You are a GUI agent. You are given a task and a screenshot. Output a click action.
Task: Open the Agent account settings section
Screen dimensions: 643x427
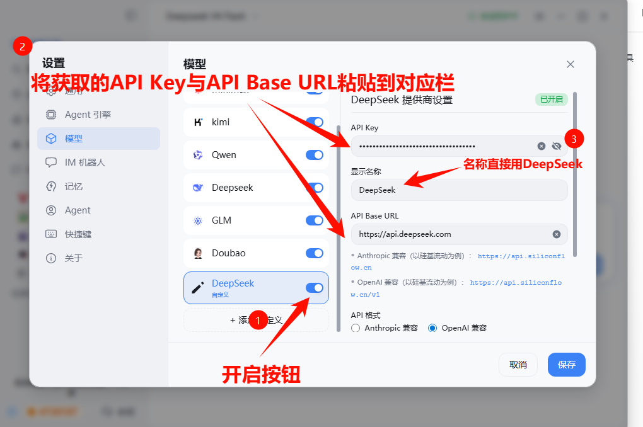[x=98, y=210]
